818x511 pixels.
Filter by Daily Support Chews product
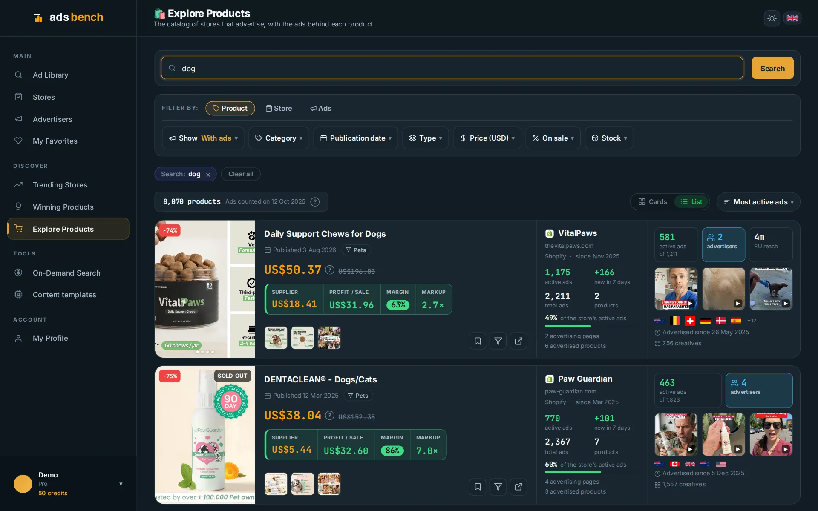tap(498, 341)
